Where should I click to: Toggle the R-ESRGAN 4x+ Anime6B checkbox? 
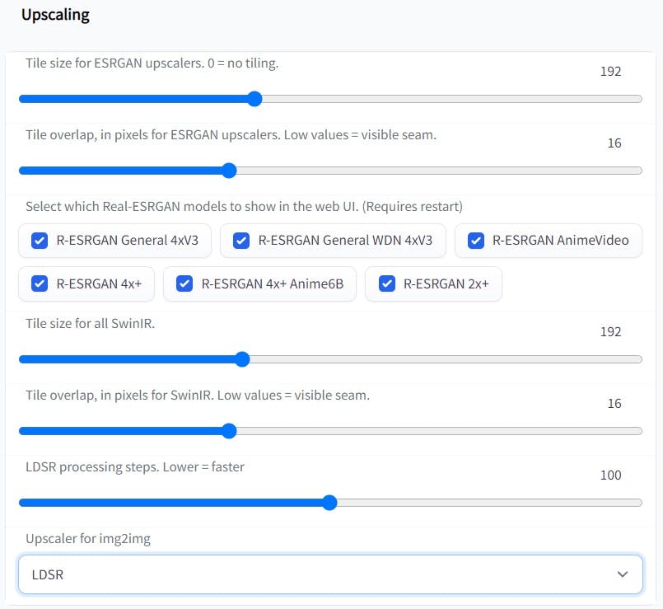click(x=184, y=283)
